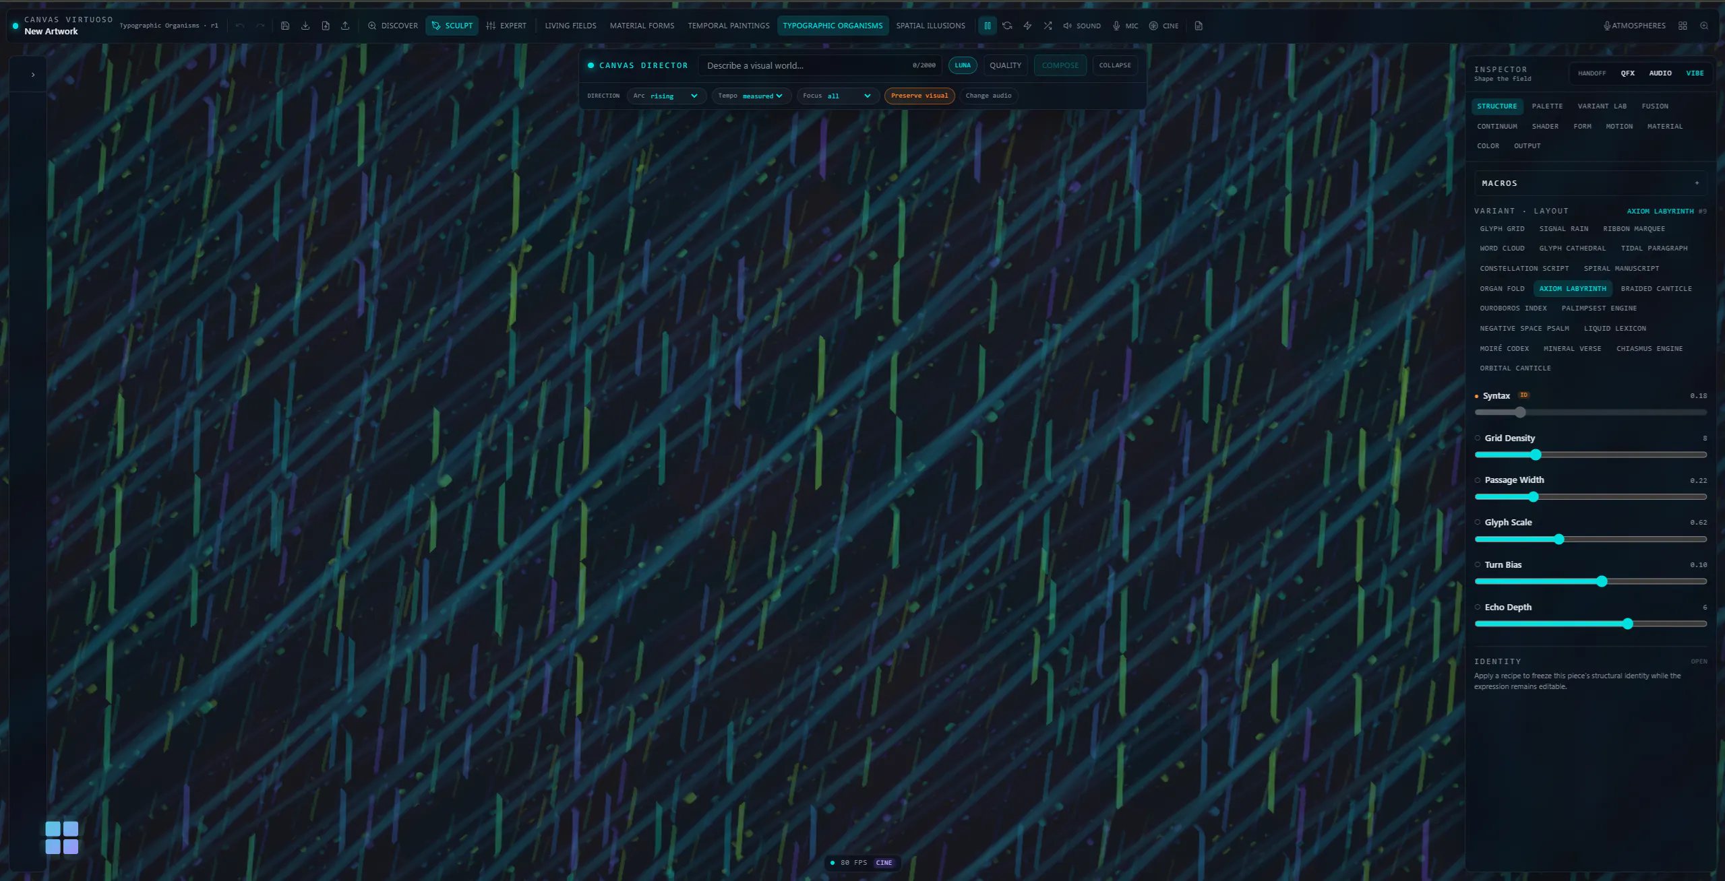Screen dimensions: 1725x881
Task: Open the Variant Lab tab
Action: click(x=1602, y=106)
